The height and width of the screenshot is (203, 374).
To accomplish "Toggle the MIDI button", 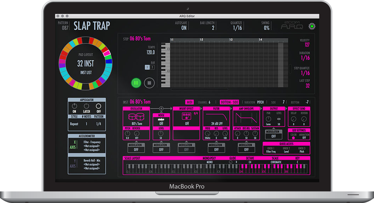I will (189, 102).
